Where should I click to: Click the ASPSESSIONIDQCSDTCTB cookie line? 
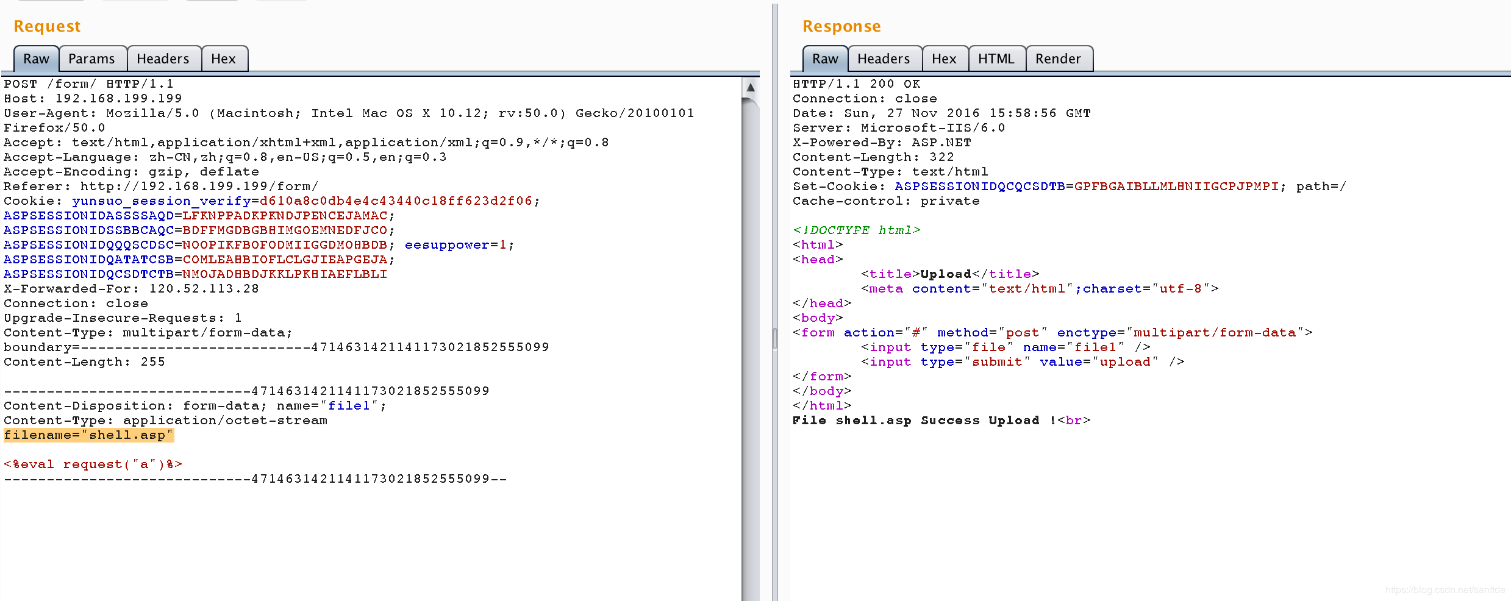click(x=195, y=274)
